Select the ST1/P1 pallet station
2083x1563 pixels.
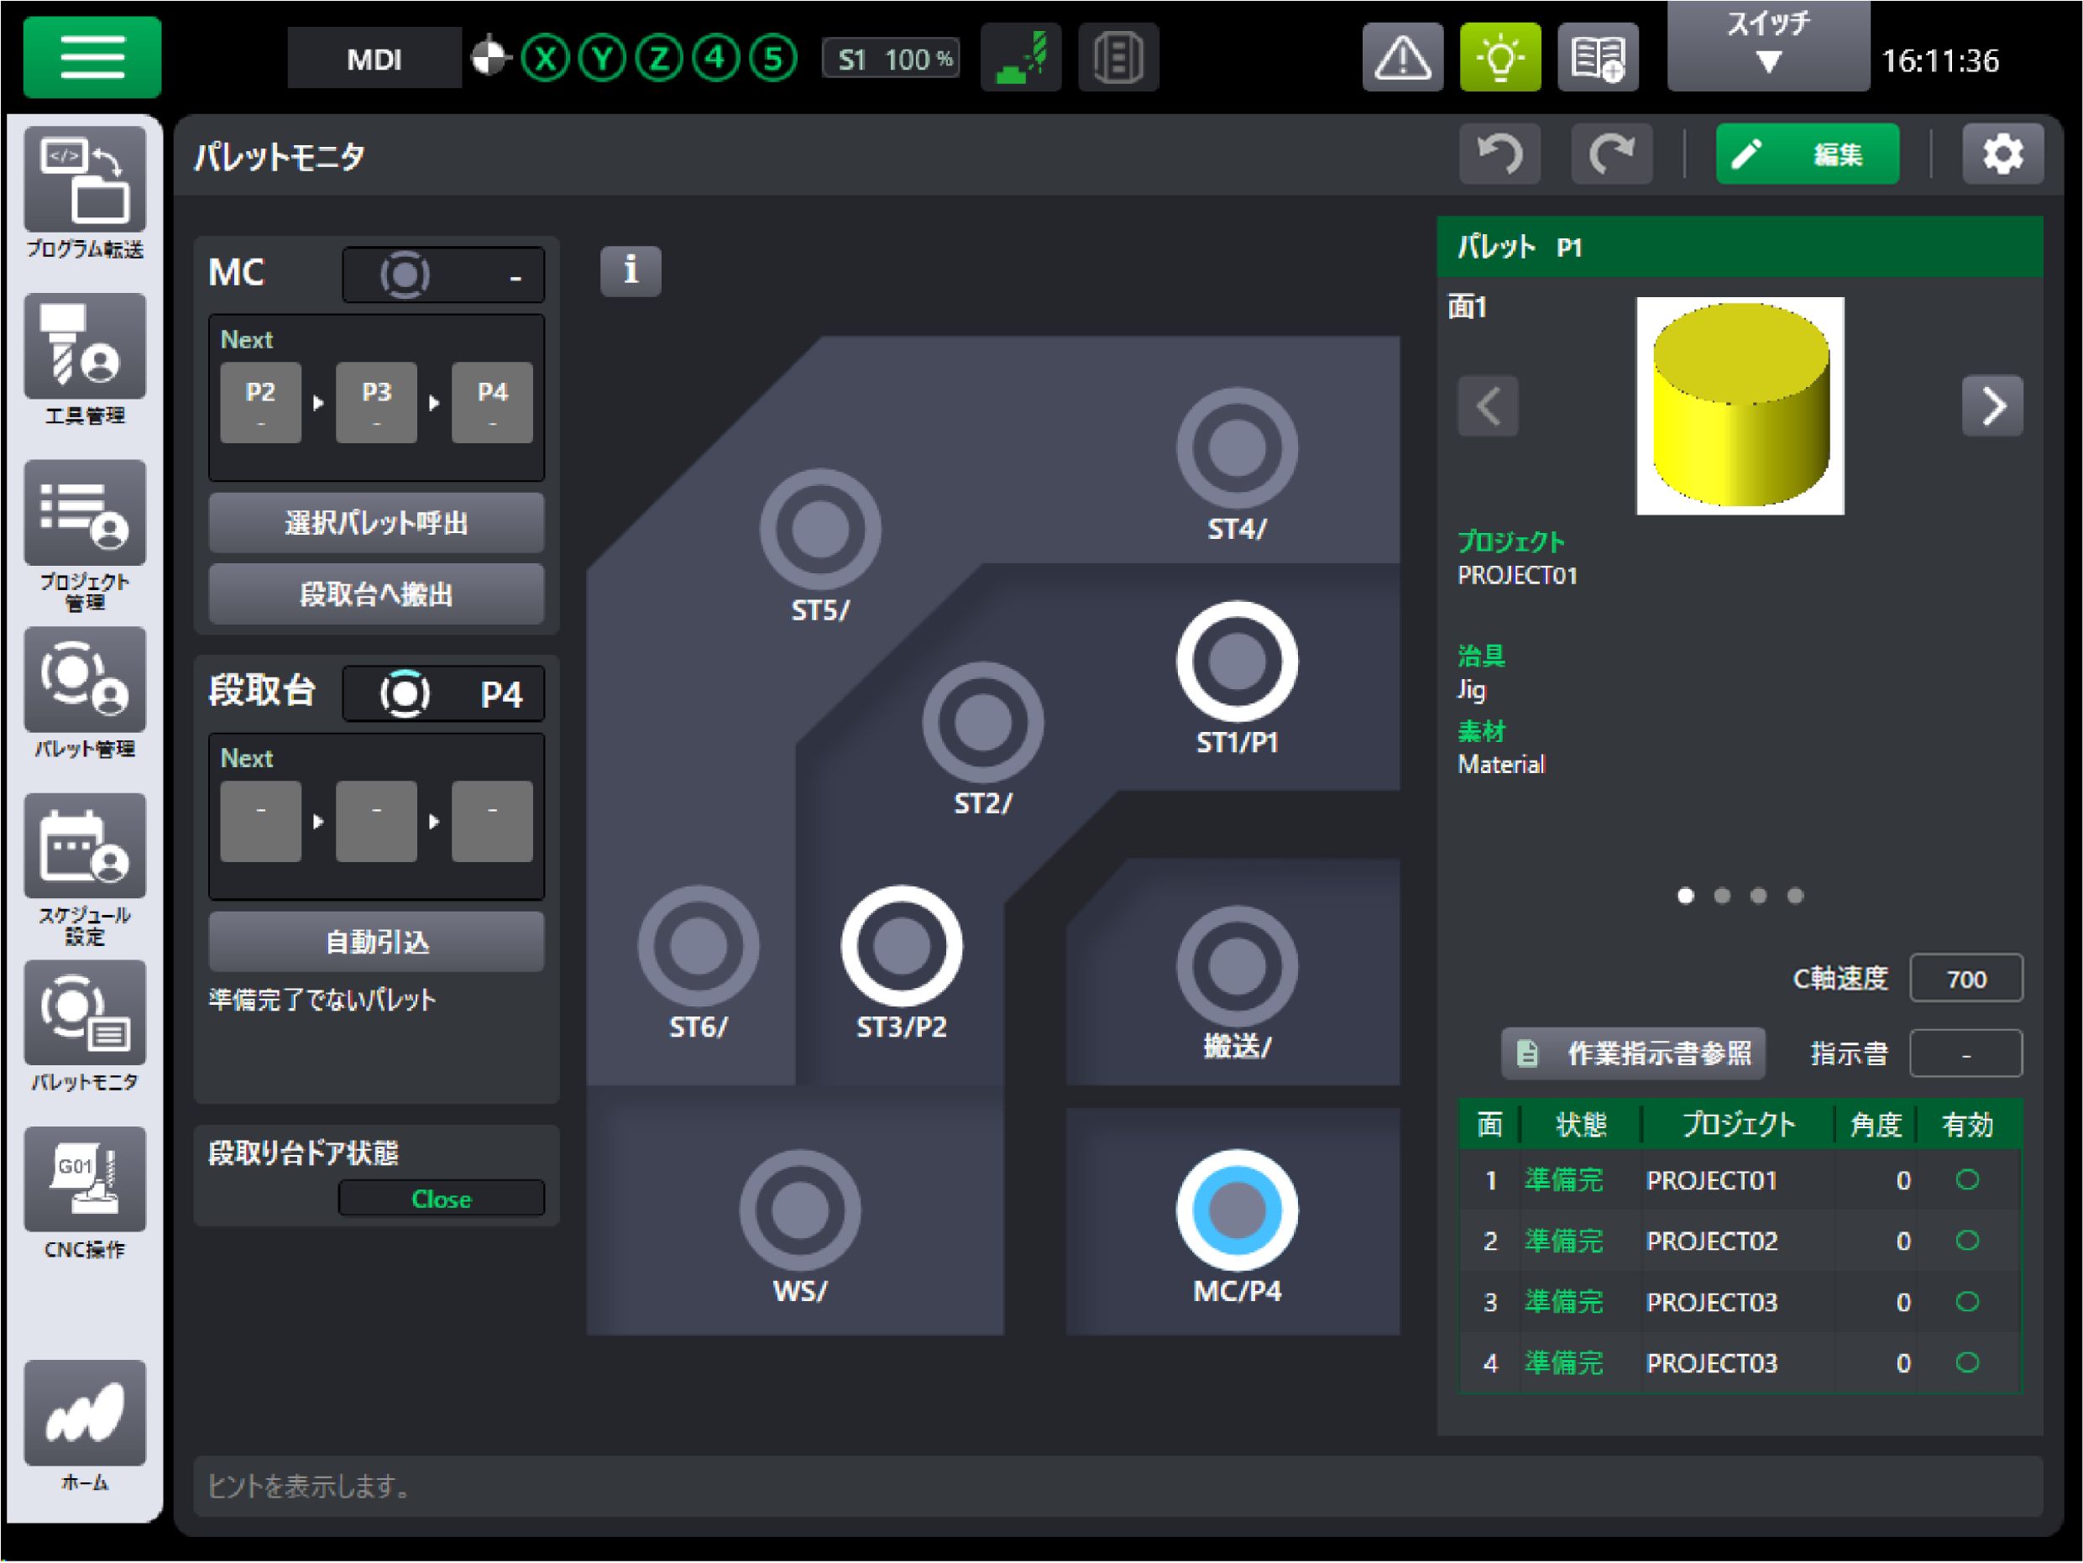(x=1237, y=662)
